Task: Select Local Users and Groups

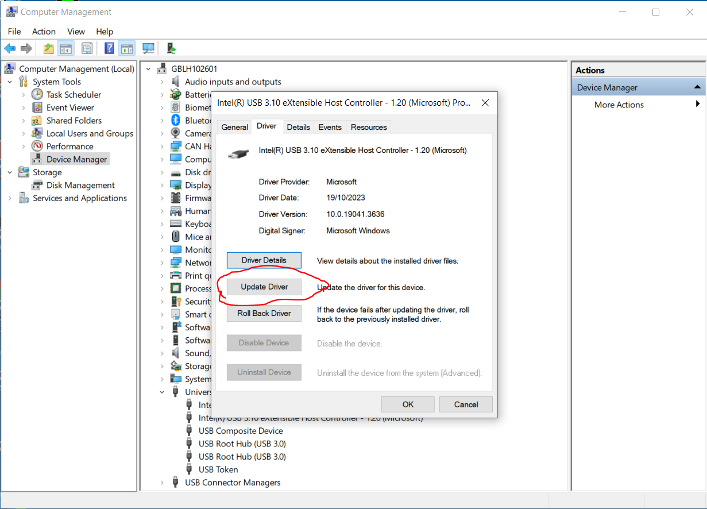Action: pyautogui.click(x=90, y=133)
